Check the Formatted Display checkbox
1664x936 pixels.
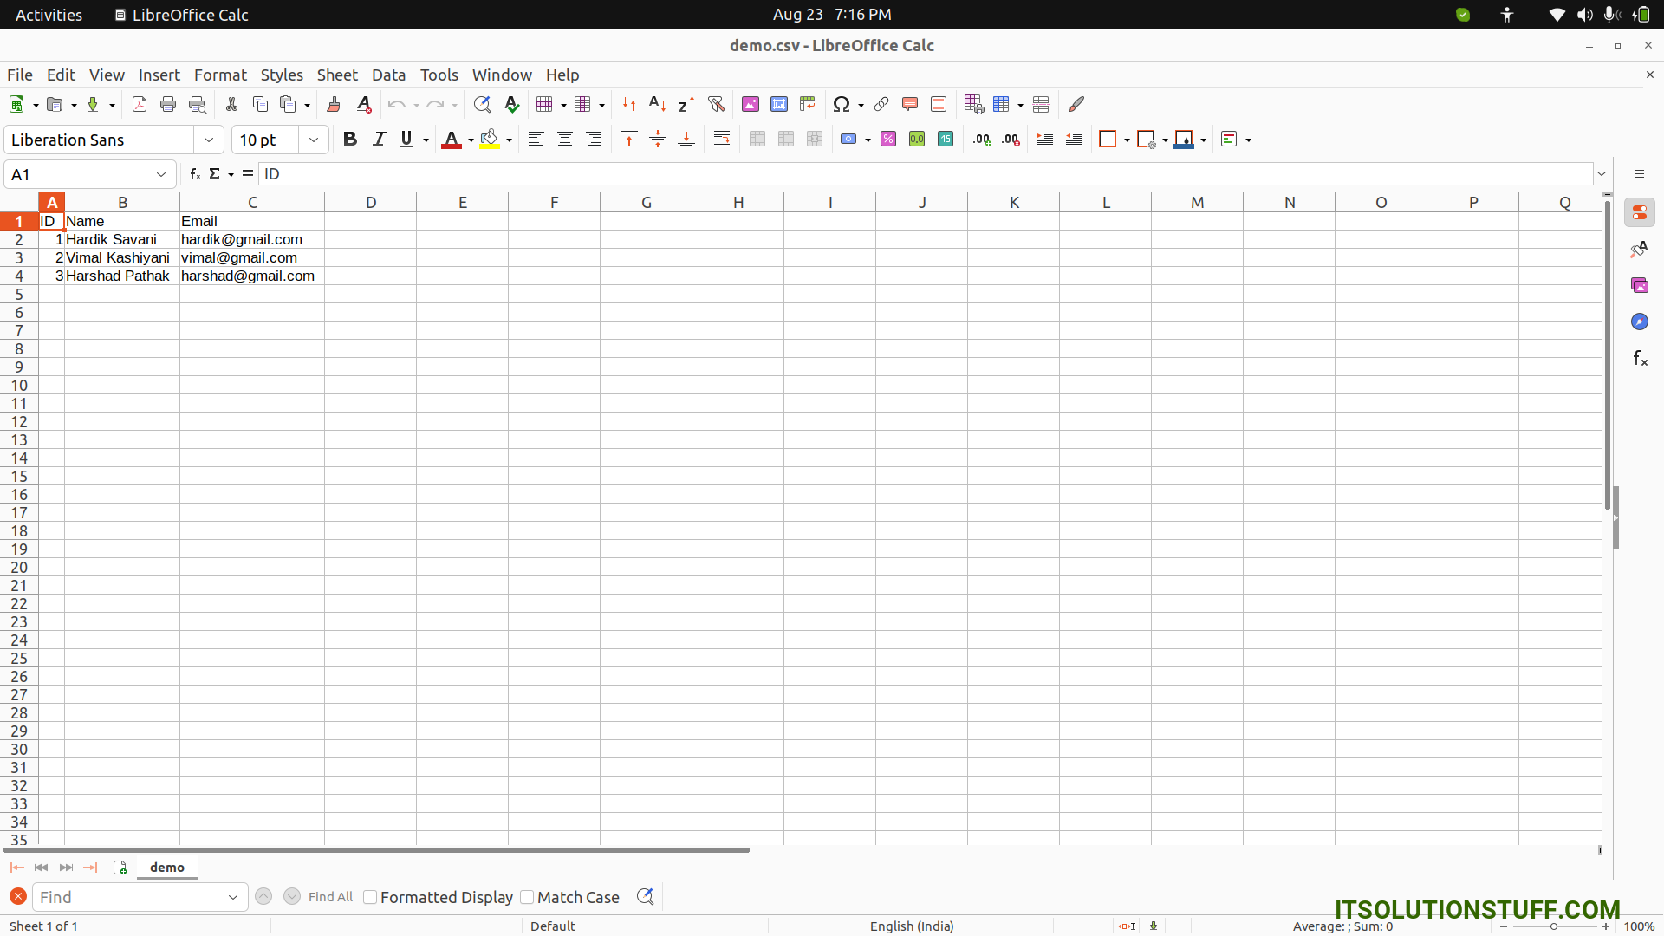[x=370, y=897]
